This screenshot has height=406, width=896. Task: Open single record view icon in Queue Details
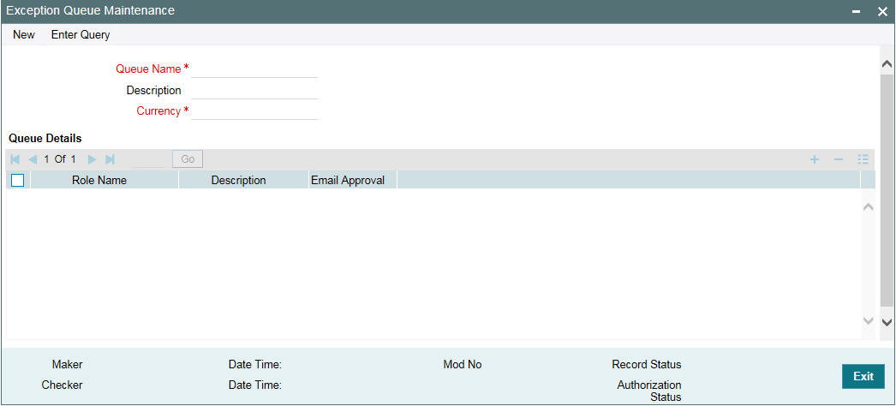click(x=863, y=159)
